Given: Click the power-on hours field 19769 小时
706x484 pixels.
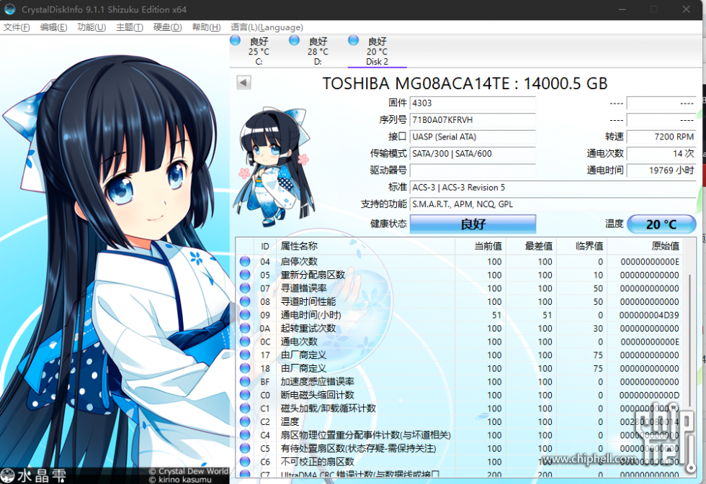Looking at the screenshot, I should tap(661, 170).
